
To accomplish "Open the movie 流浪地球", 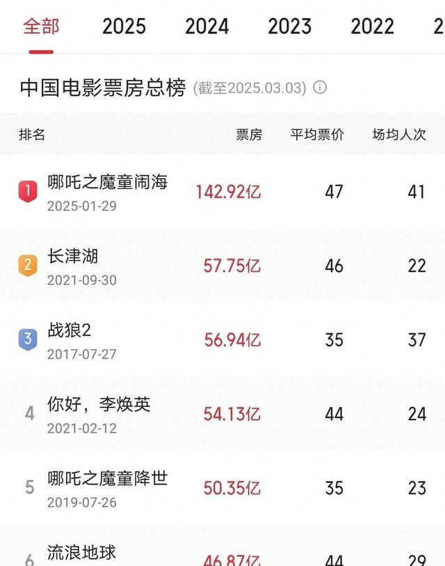I will coord(81,552).
